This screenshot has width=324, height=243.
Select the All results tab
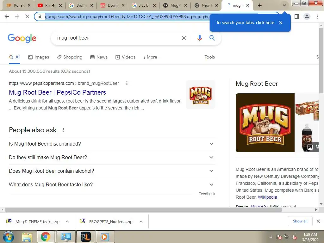15,57
